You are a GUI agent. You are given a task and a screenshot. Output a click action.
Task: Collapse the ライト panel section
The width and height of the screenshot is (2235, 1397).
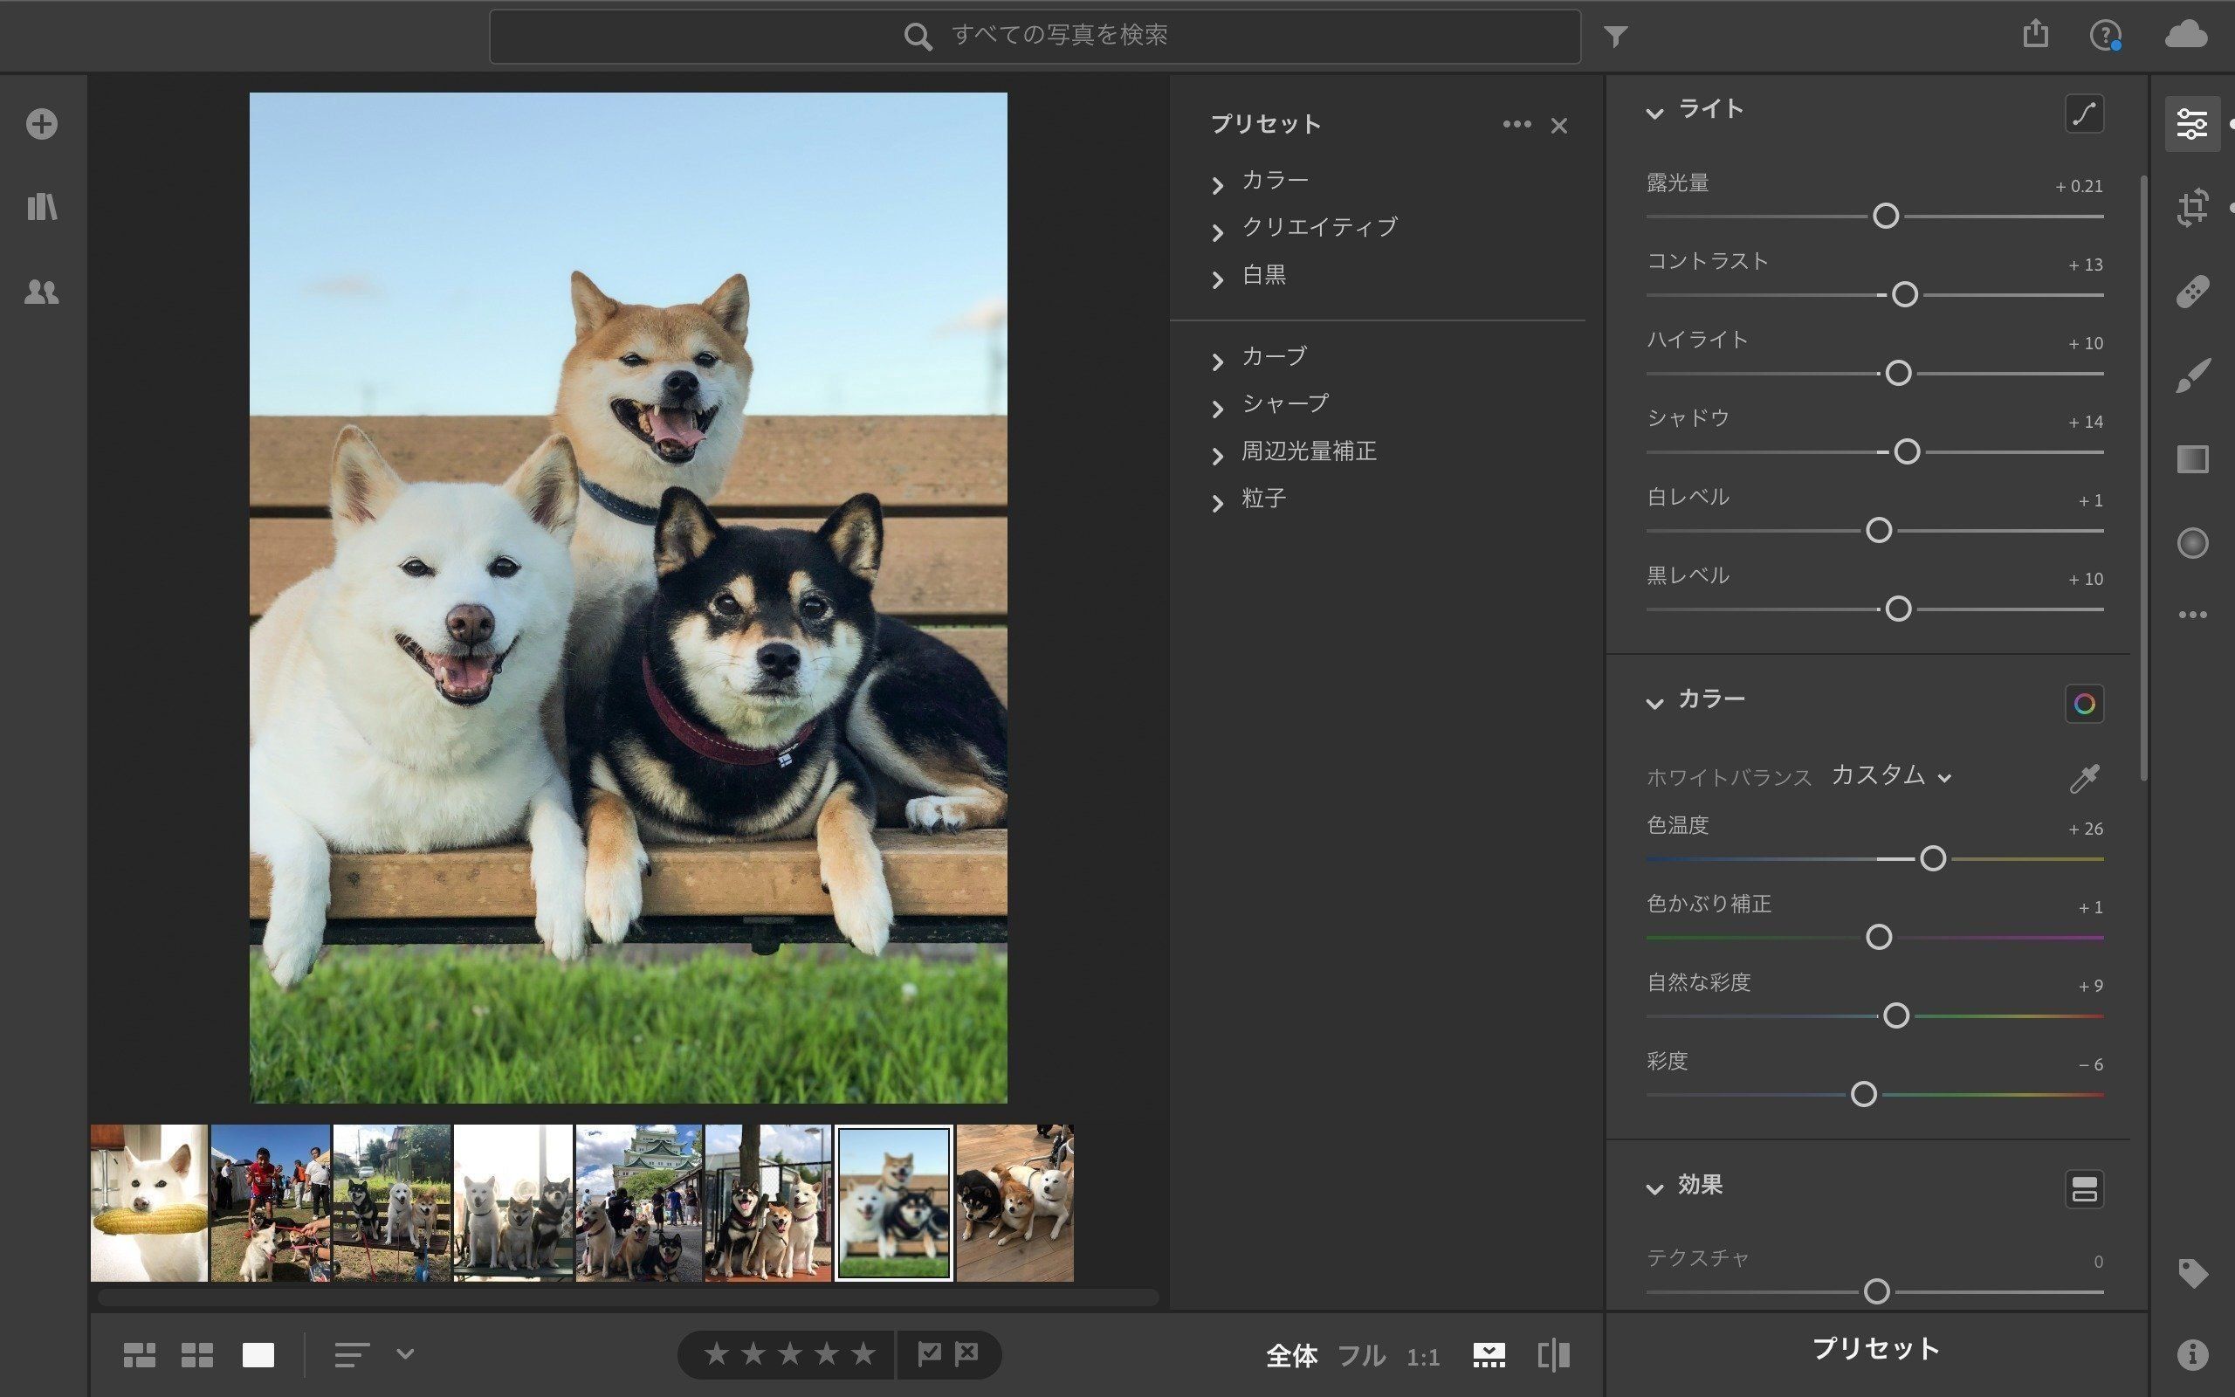1654,113
